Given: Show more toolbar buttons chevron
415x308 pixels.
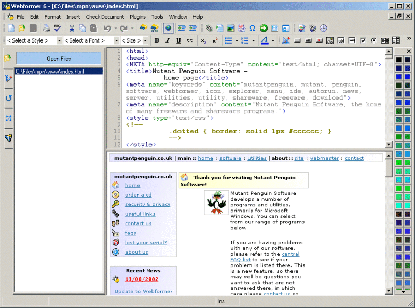Looking at the screenshot, I should coord(409,39).
